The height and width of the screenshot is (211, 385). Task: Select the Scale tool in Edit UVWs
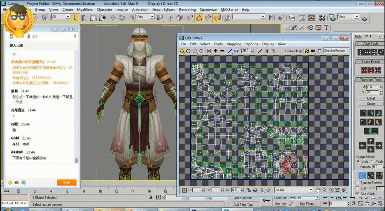pos(195,51)
